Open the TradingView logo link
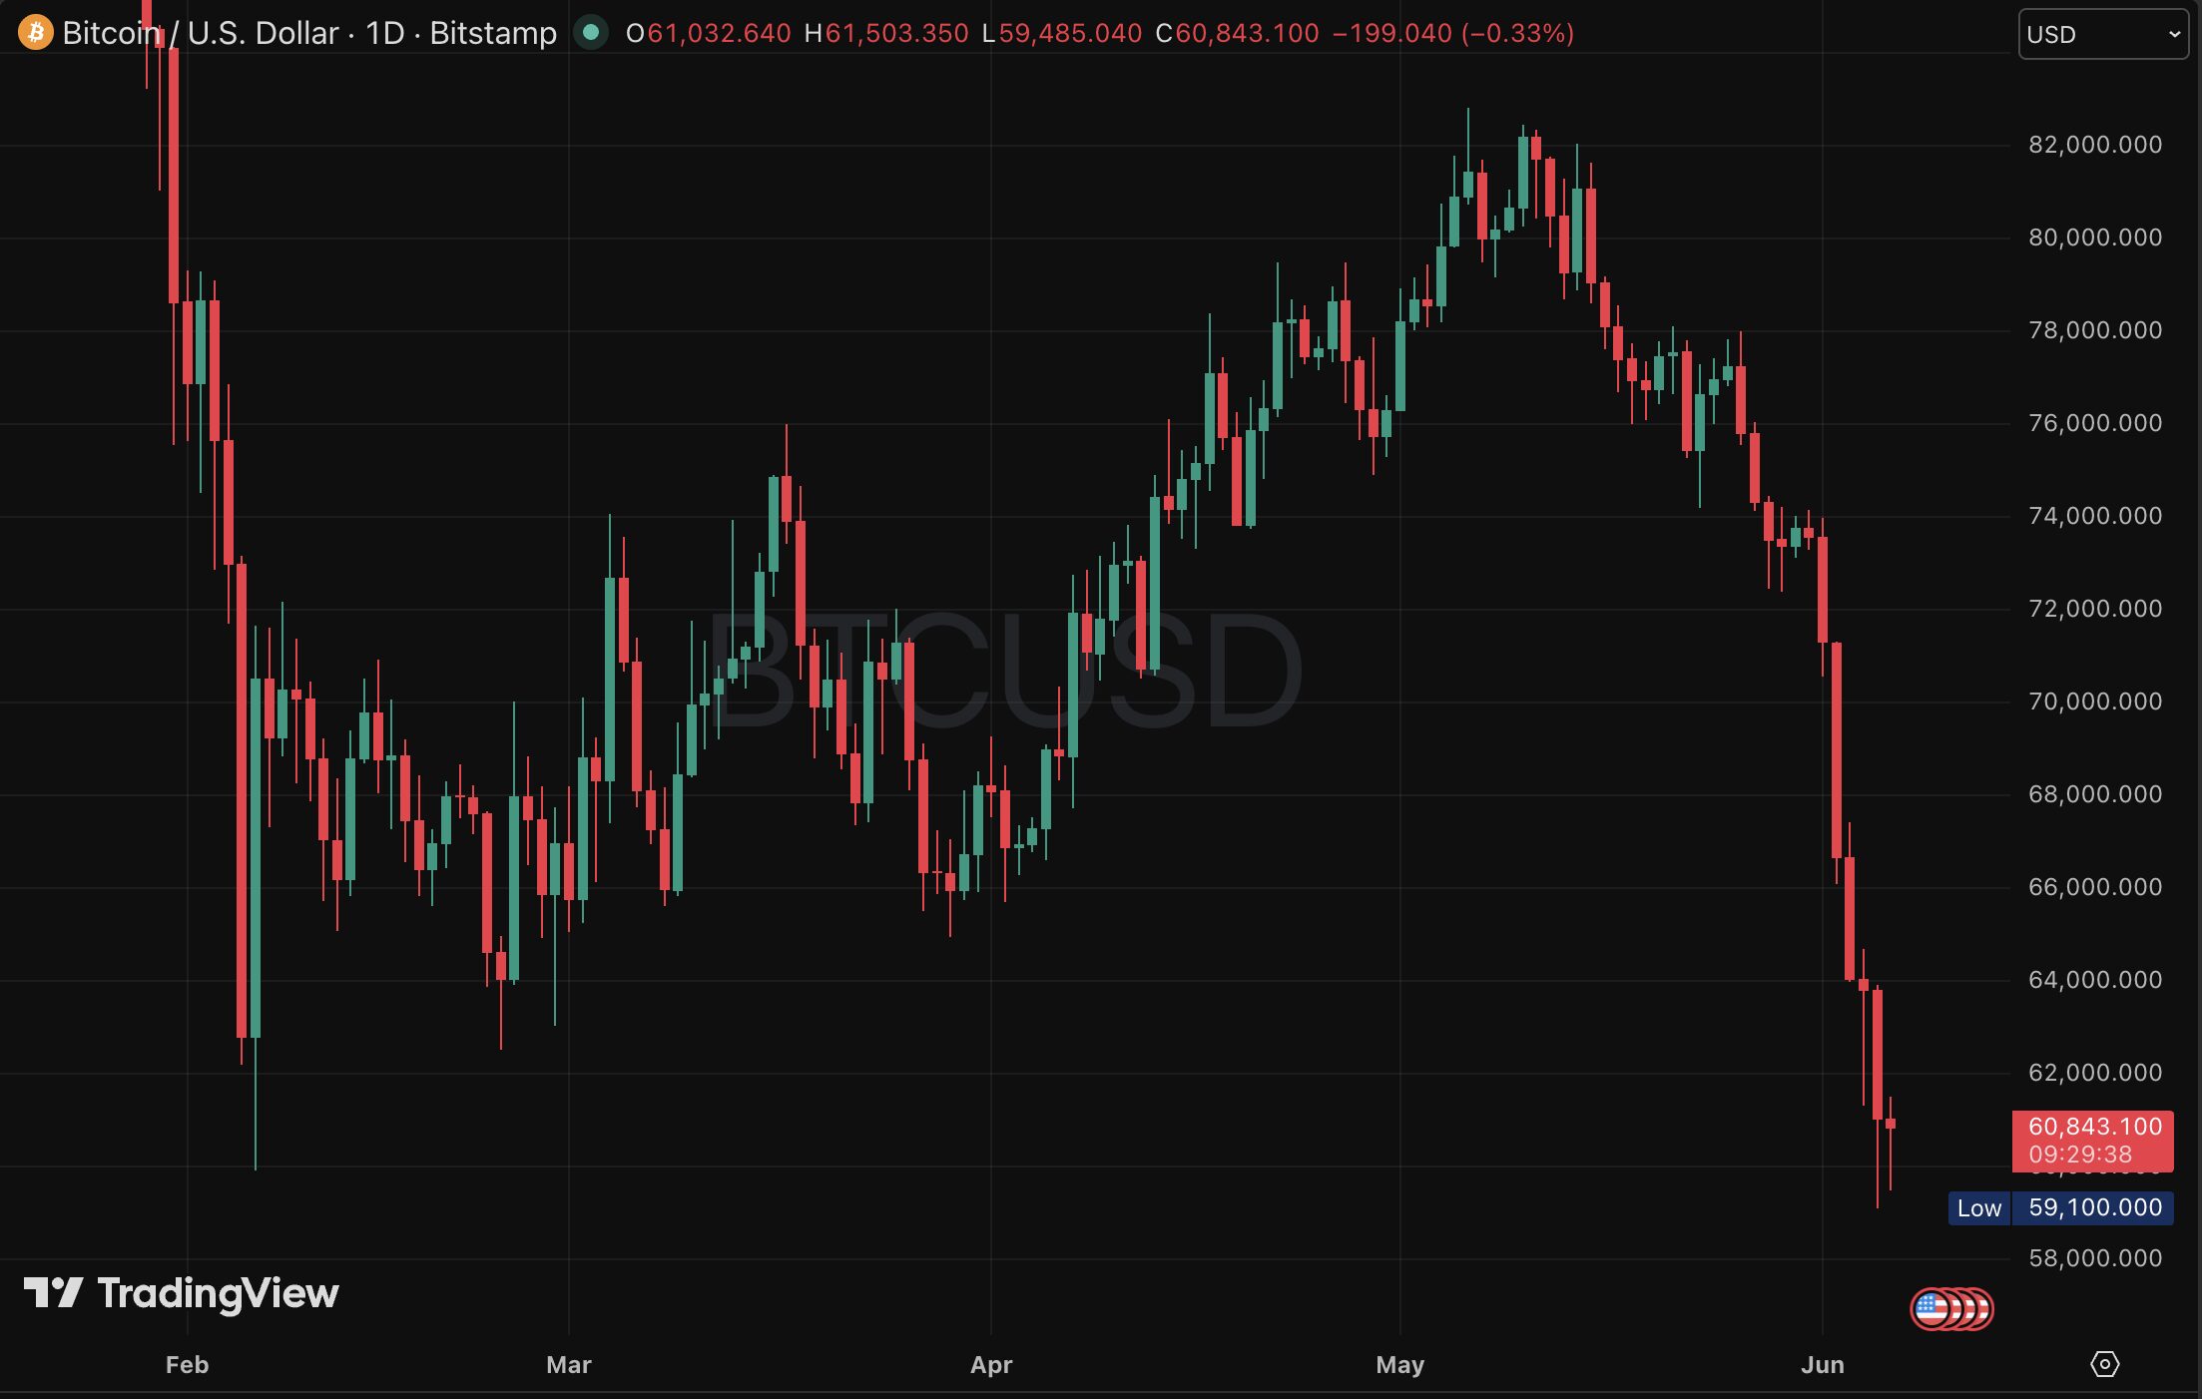This screenshot has height=1399, width=2202. 182,1293
